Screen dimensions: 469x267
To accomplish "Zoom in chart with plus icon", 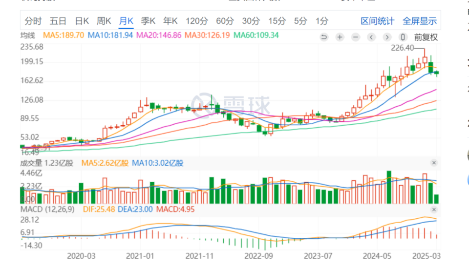I will 340,37.
